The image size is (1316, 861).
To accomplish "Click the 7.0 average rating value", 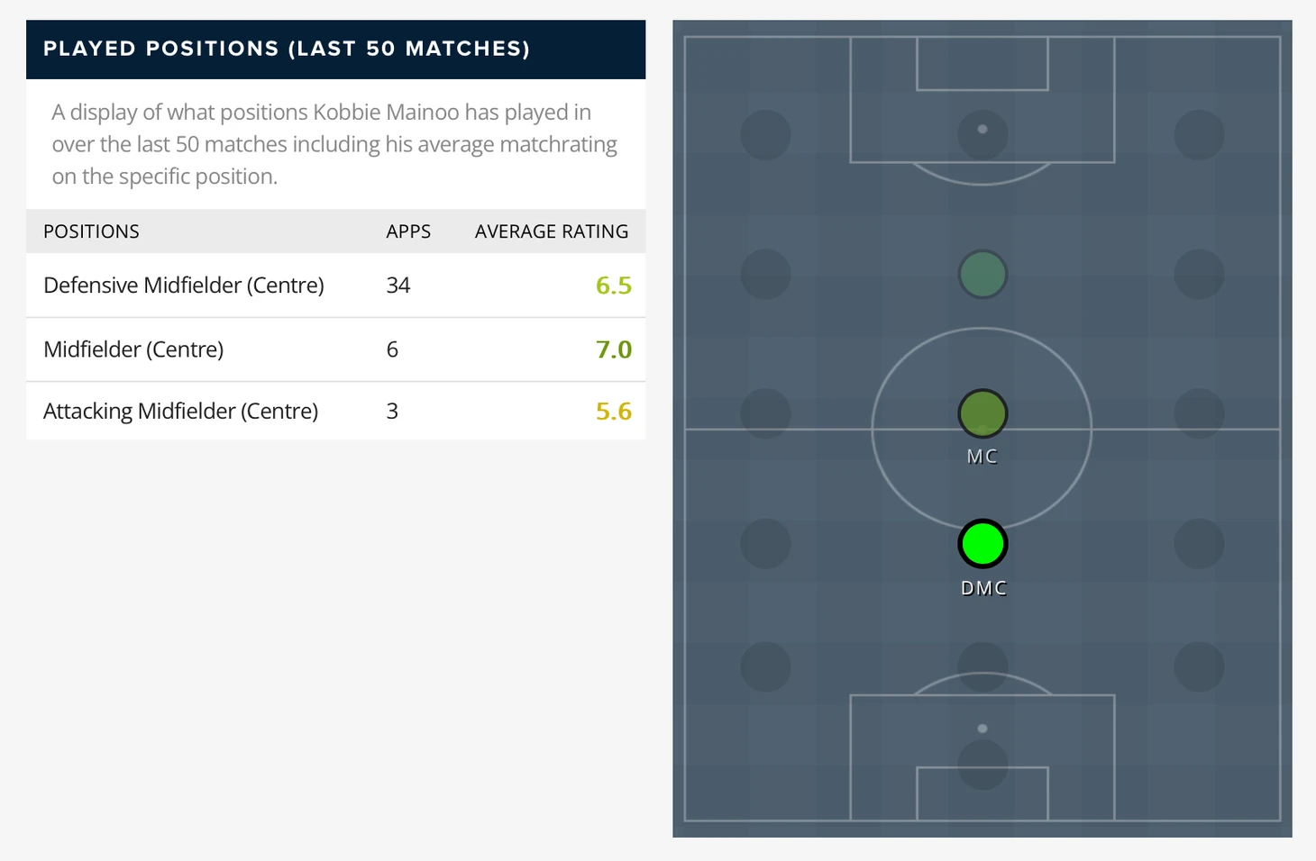I will point(614,349).
